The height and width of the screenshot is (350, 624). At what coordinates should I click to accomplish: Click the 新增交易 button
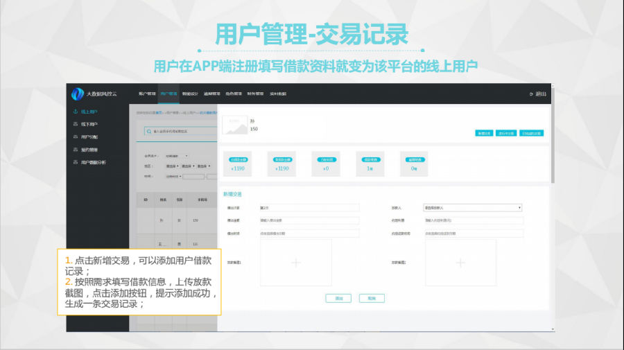(x=484, y=133)
